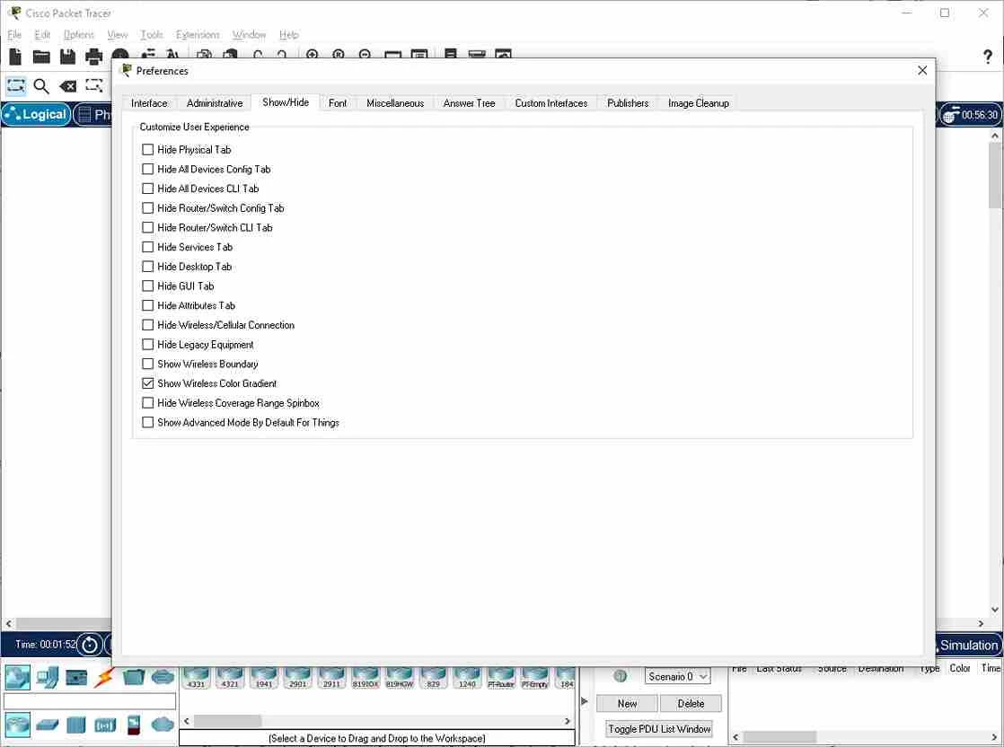Viewport: 1004px width, 747px height.
Task: Select the Delete tool icon
Action: click(67, 86)
